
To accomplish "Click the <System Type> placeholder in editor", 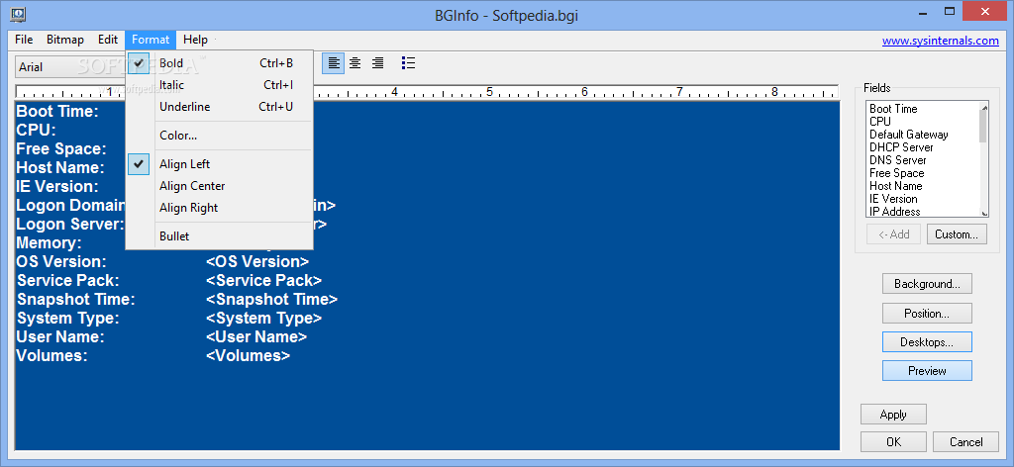I will coord(263,318).
